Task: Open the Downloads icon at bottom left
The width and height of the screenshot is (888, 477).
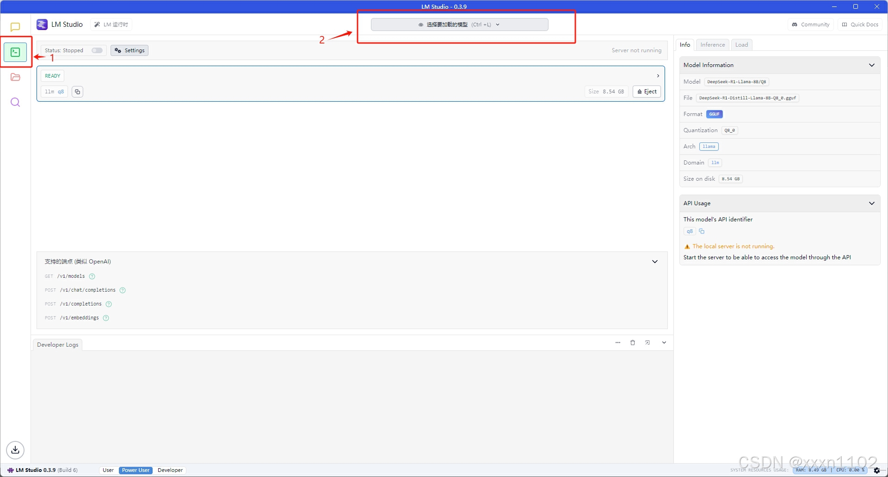Action: pos(15,450)
